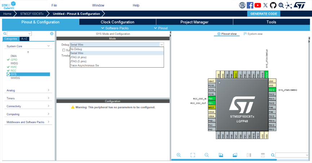Zoom in on the pinout view
The image size is (312, 163).
[179, 155]
